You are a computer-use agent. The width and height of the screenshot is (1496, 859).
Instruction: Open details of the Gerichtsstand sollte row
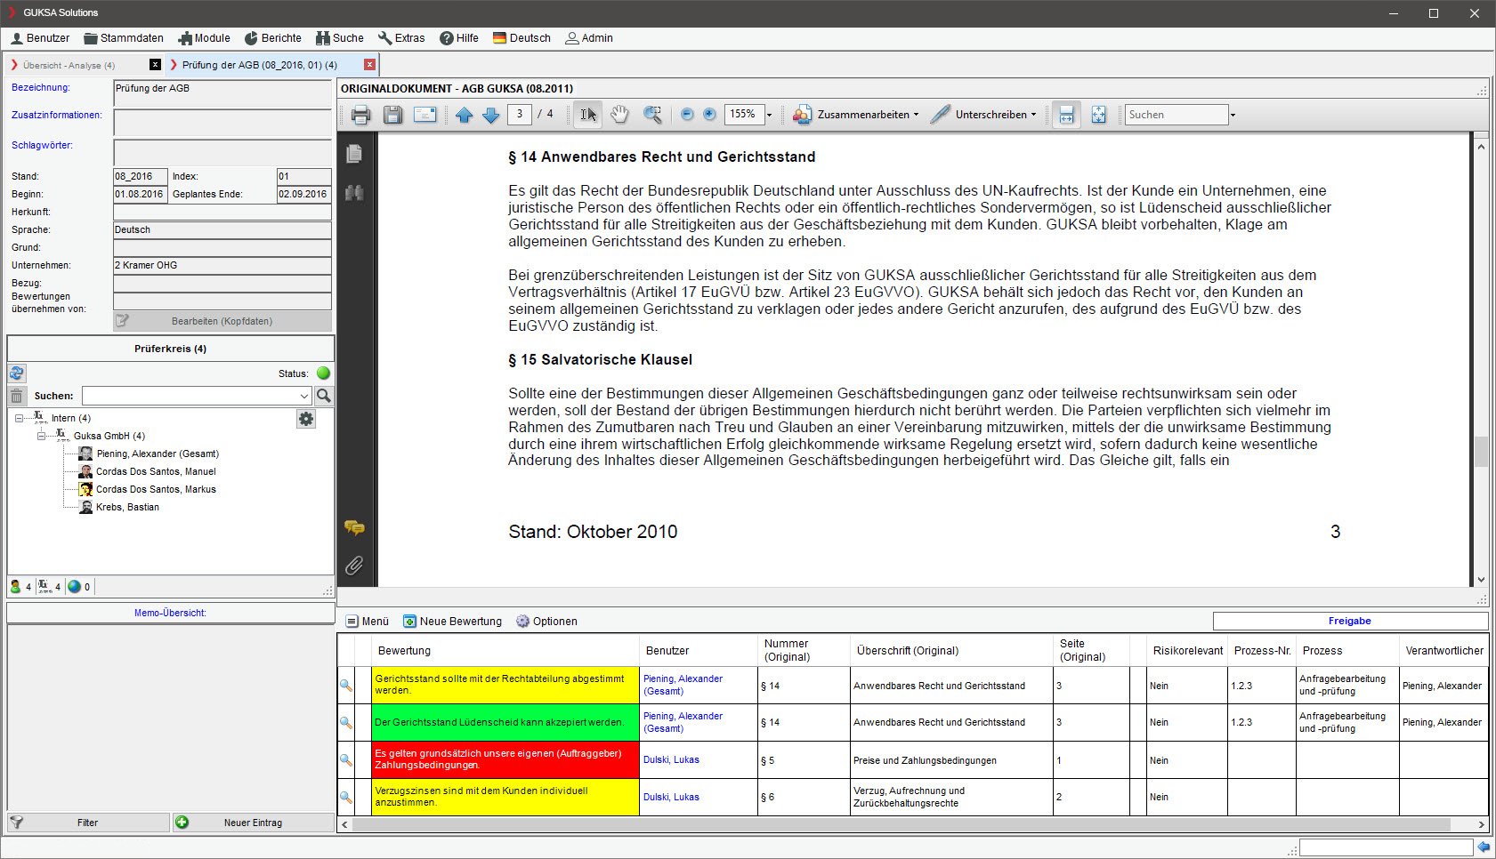346,686
